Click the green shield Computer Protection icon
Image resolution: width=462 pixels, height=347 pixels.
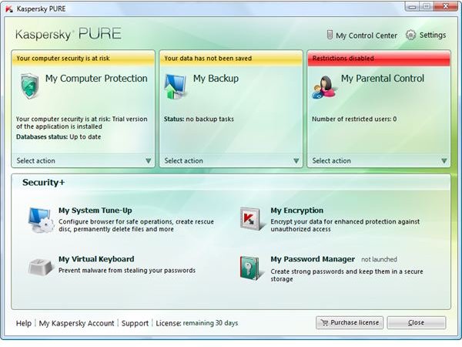click(30, 86)
